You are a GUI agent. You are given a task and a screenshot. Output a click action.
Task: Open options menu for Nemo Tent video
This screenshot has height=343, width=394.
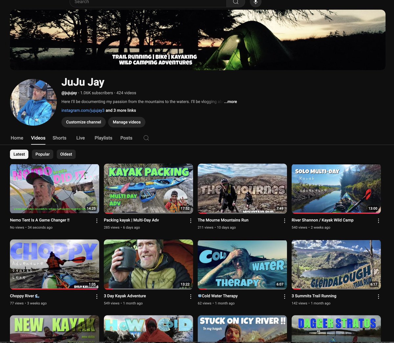click(x=97, y=221)
